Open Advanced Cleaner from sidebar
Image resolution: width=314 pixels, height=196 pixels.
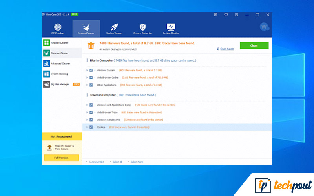(60, 63)
